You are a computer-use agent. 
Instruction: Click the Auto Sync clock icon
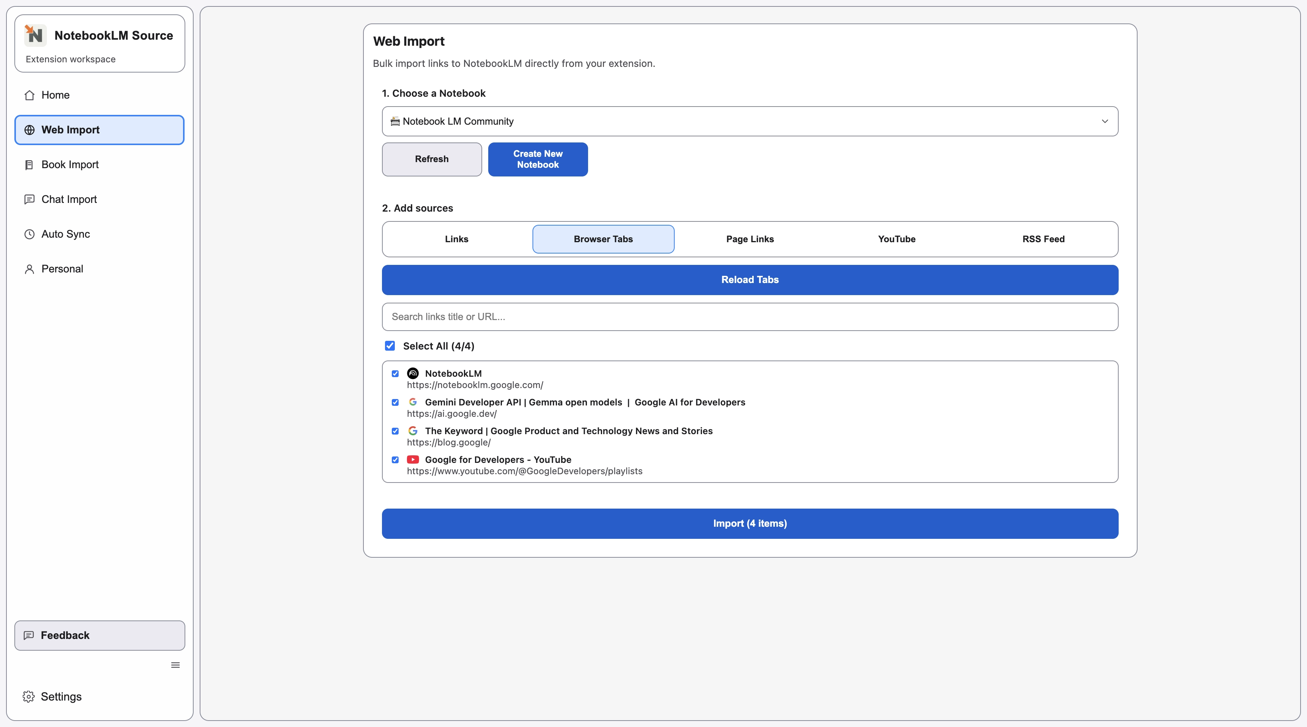pos(29,234)
